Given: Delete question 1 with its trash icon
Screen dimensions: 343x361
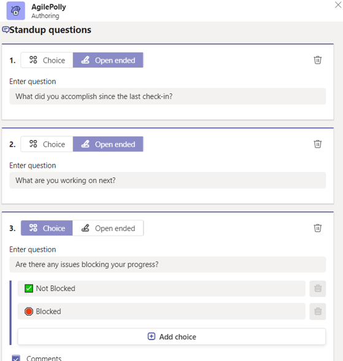Looking at the screenshot, I should point(317,60).
